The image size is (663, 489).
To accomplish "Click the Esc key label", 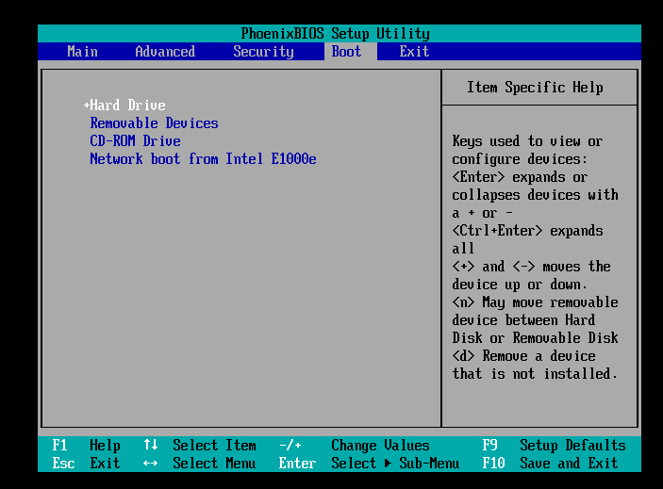I will click(x=63, y=464).
